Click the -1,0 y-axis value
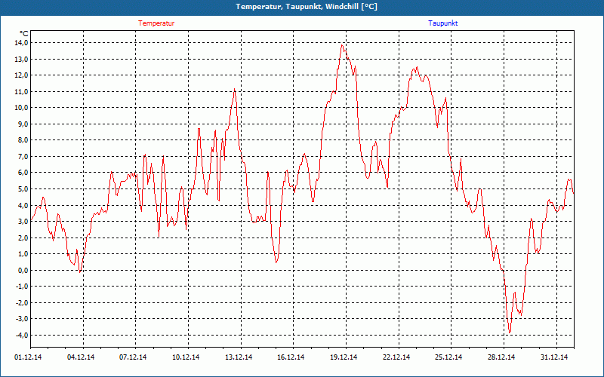 22,287
